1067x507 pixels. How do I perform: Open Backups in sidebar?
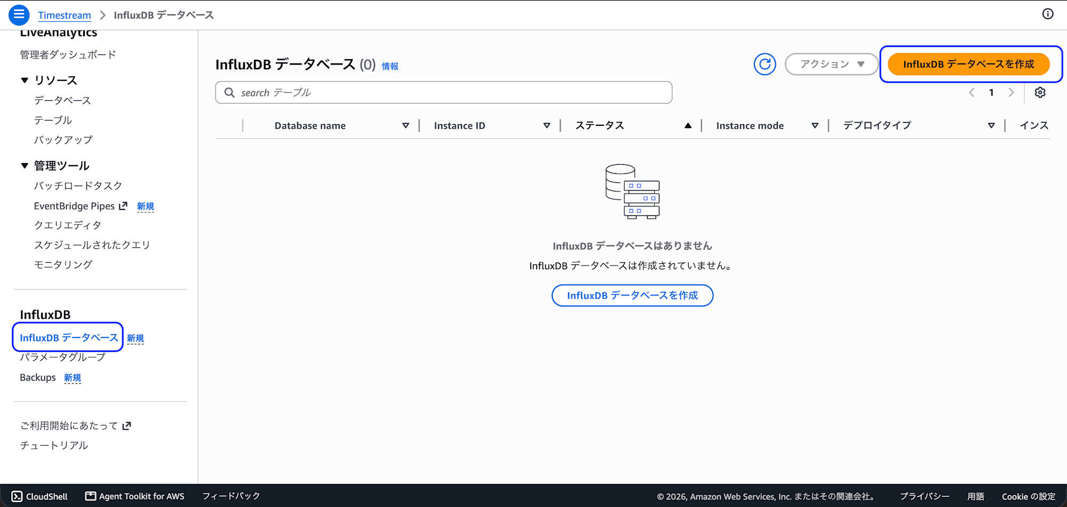[x=38, y=377]
